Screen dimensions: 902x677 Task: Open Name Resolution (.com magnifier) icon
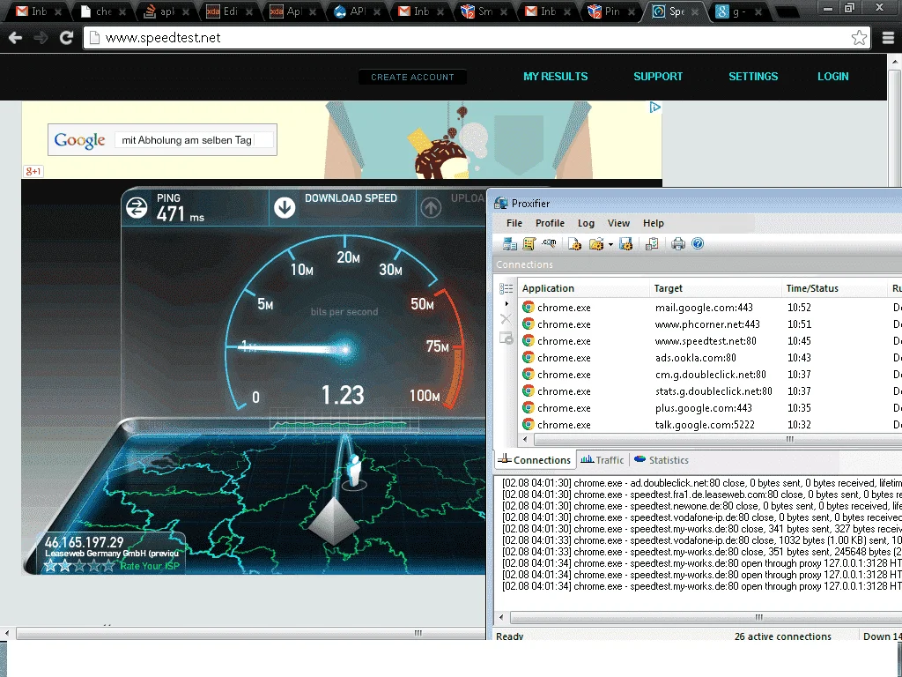pyautogui.click(x=549, y=243)
